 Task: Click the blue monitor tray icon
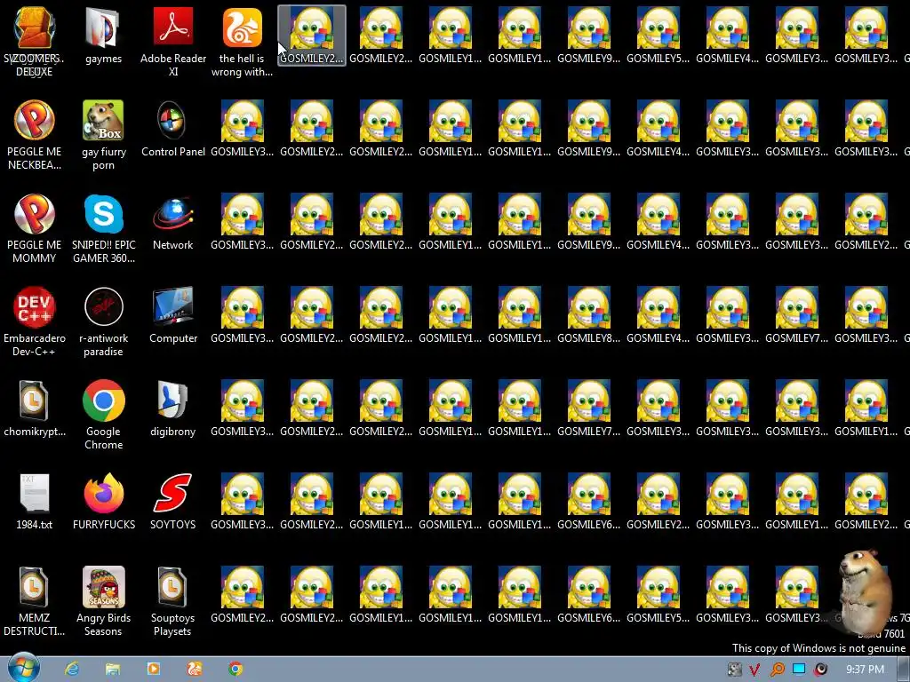(799, 670)
